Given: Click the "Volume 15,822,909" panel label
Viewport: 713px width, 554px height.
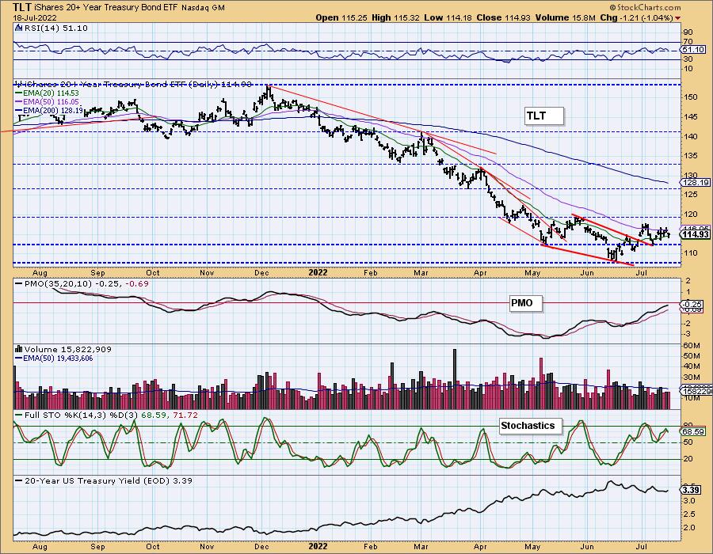Looking at the screenshot, I should point(68,350).
